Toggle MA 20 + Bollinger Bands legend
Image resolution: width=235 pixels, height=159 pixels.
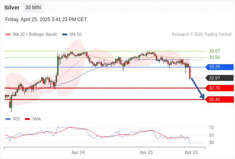31,34
